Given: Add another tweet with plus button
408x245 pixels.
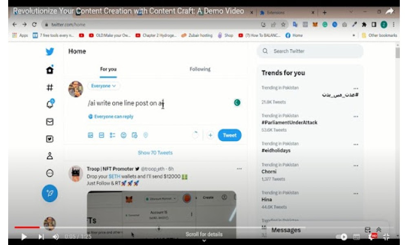Looking at the screenshot, I should click(x=210, y=135).
